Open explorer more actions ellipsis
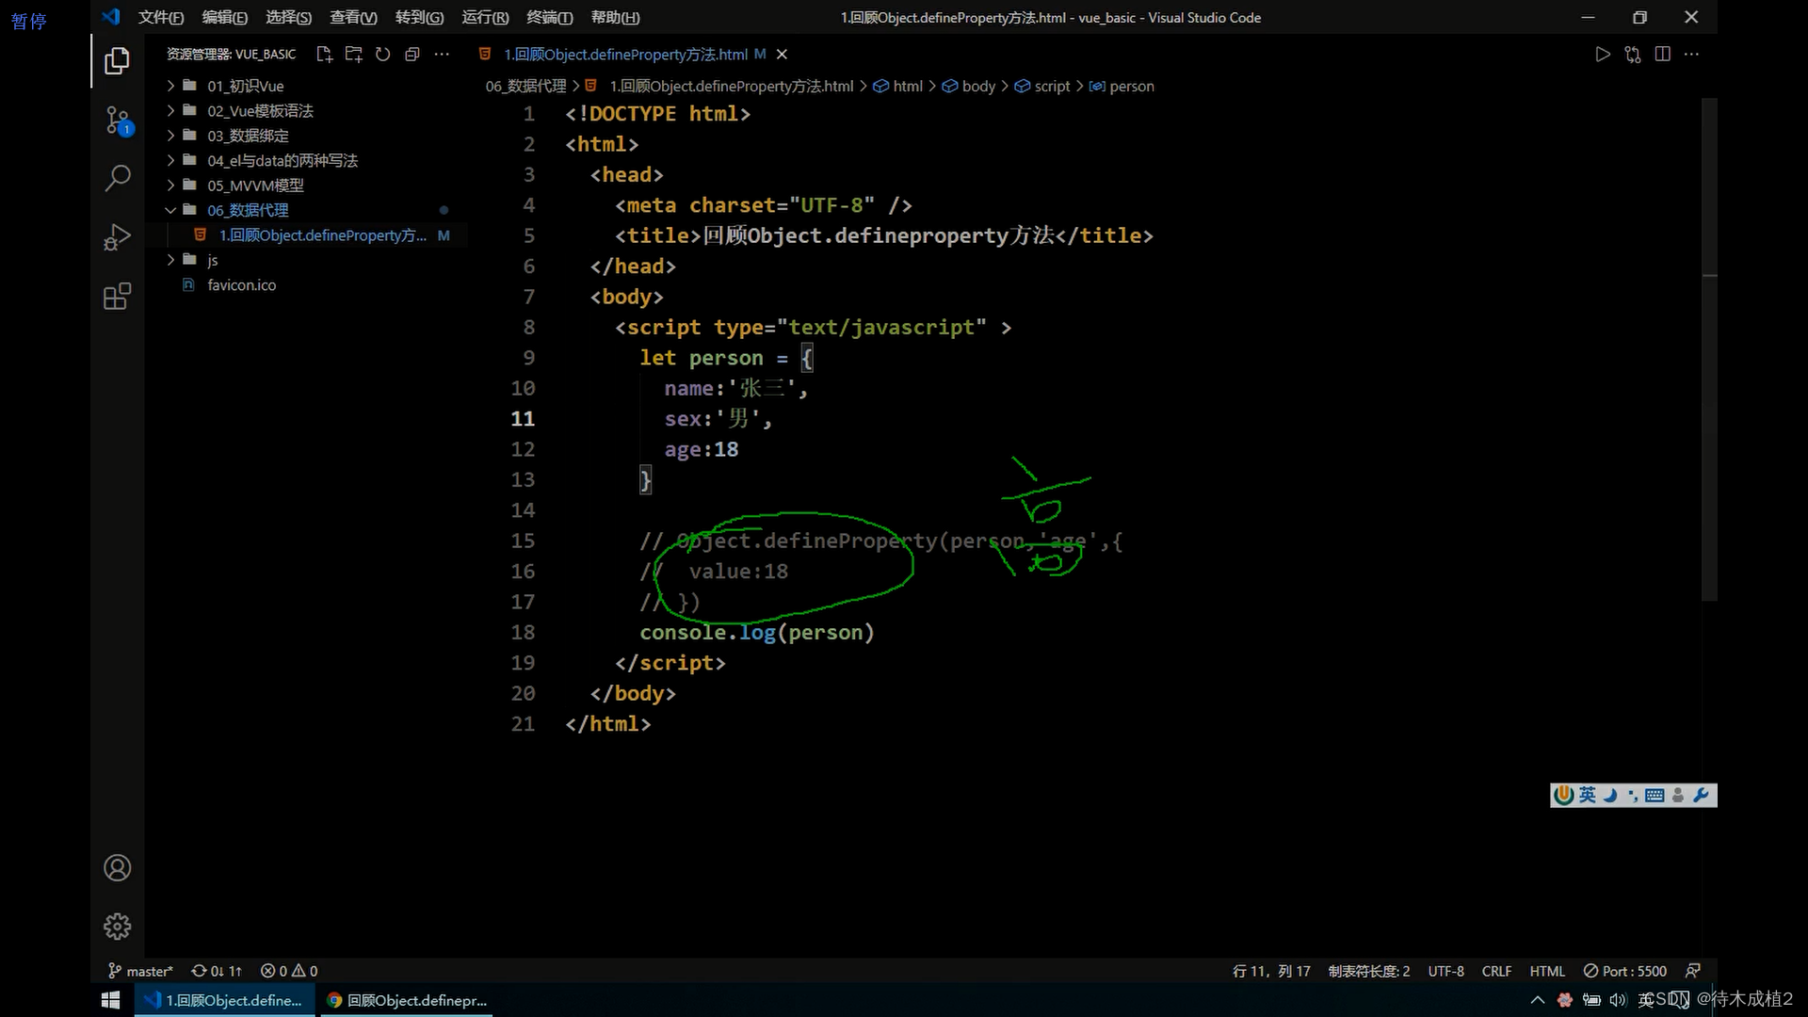The image size is (1808, 1017). pyautogui.click(x=442, y=55)
